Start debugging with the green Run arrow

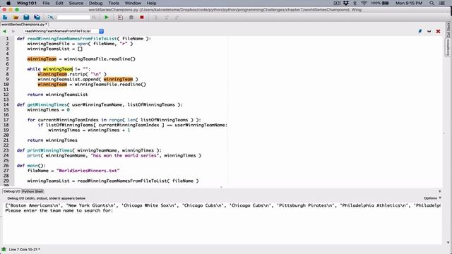coord(107,18)
